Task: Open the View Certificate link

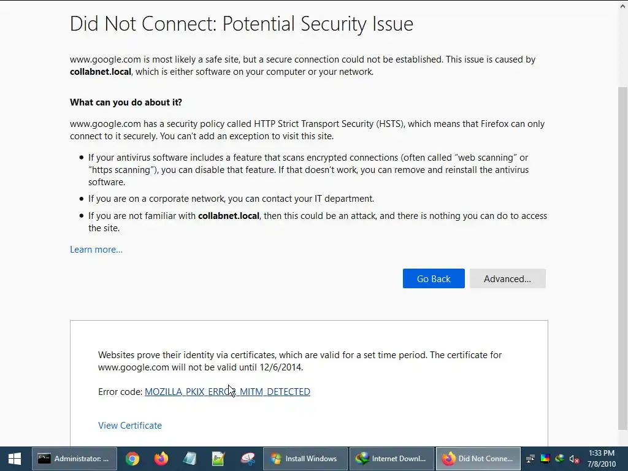Action: point(130,425)
